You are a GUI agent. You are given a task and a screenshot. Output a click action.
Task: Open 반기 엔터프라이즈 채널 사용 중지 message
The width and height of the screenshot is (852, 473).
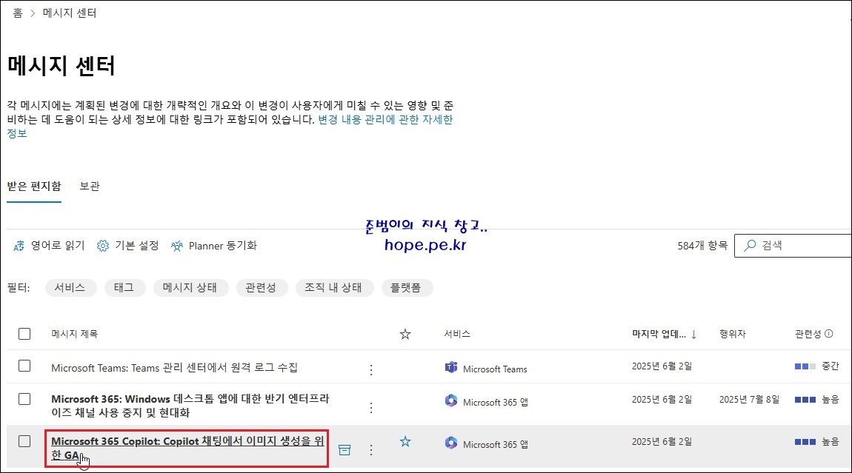[x=190, y=406]
